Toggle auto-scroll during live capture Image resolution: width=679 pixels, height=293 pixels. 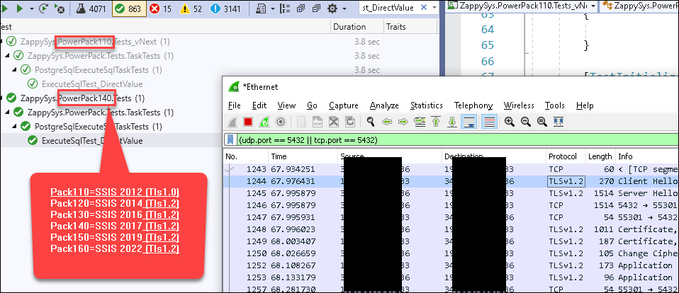468,122
